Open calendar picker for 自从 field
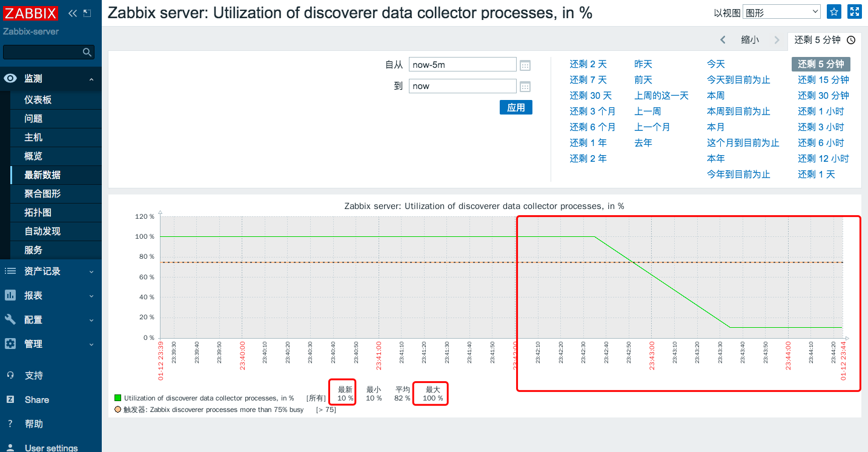The width and height of the screenshot is (868, 452). (525, 65)
